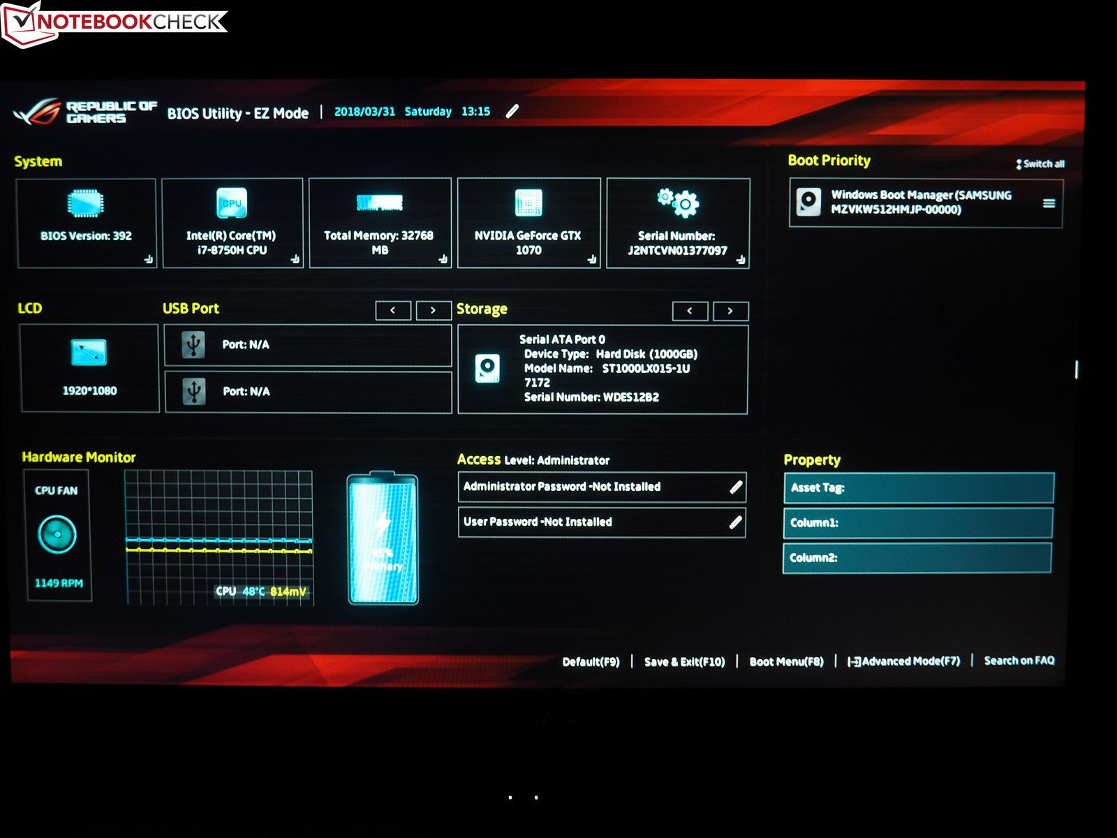Switch to Advanced Mode(F7)

pos(911,661)
